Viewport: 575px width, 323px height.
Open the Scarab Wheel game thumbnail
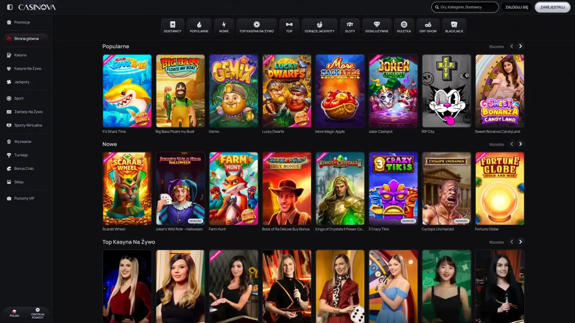[127, 188]
